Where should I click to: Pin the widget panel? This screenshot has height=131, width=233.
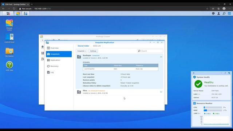point(225,73)
